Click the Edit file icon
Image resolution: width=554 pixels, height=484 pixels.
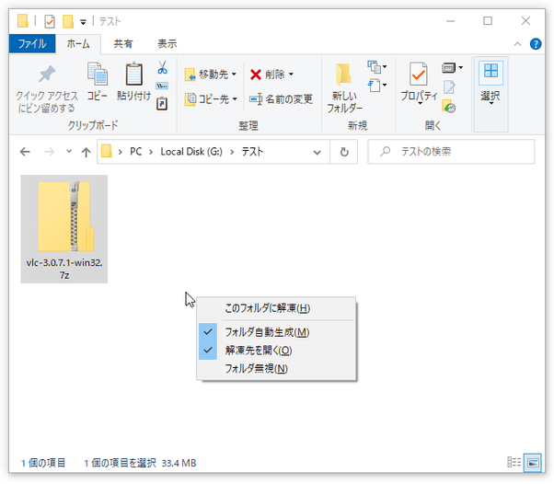449,86
